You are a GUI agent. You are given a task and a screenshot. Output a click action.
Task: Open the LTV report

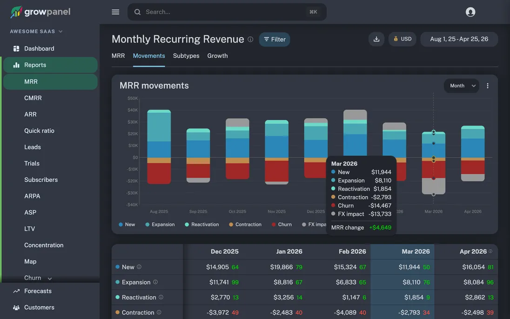click(30, 229)
